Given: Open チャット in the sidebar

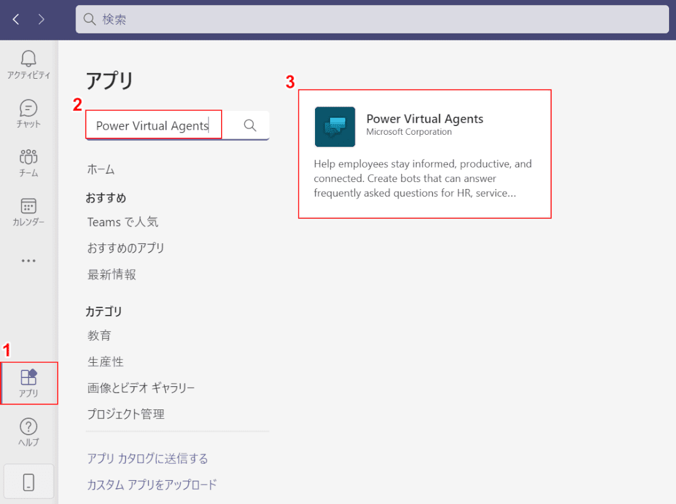Looking at the screenshot, I should (x=28, y=114).
